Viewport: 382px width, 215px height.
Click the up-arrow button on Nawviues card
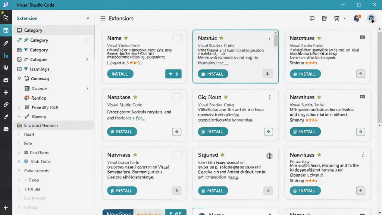(361, 191)
